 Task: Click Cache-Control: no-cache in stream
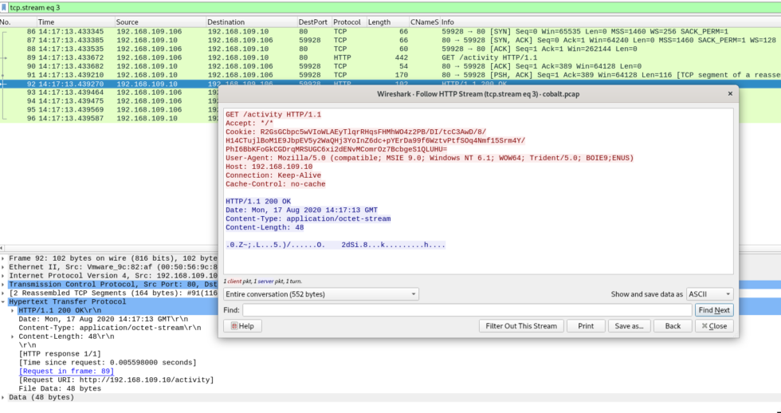coord(276,184)
